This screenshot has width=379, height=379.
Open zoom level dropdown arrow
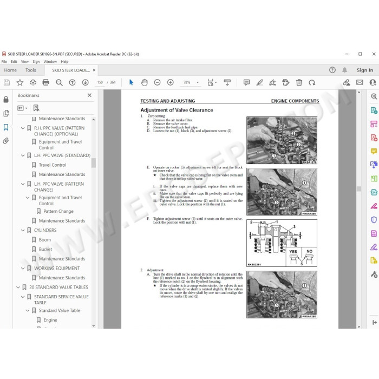click(198, 83)
